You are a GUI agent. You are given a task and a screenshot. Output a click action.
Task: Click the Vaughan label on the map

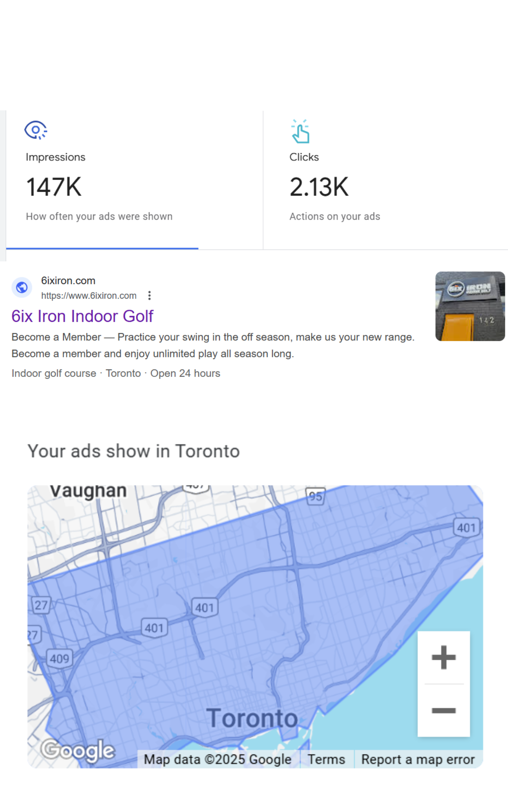(88, 491)
